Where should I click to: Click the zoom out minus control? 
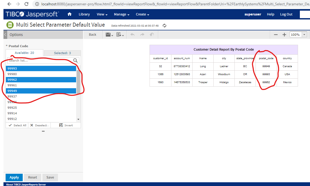tap(276, 34)
